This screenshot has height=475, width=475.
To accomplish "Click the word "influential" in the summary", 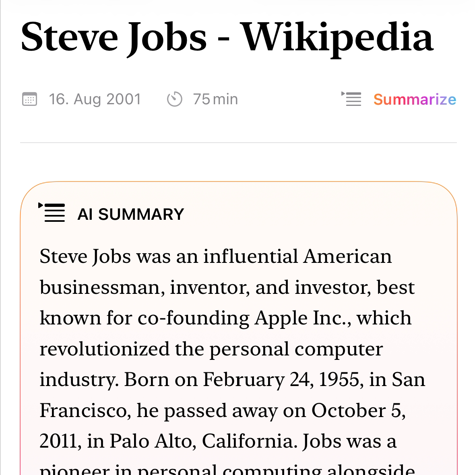I will (x=250, y=256).
